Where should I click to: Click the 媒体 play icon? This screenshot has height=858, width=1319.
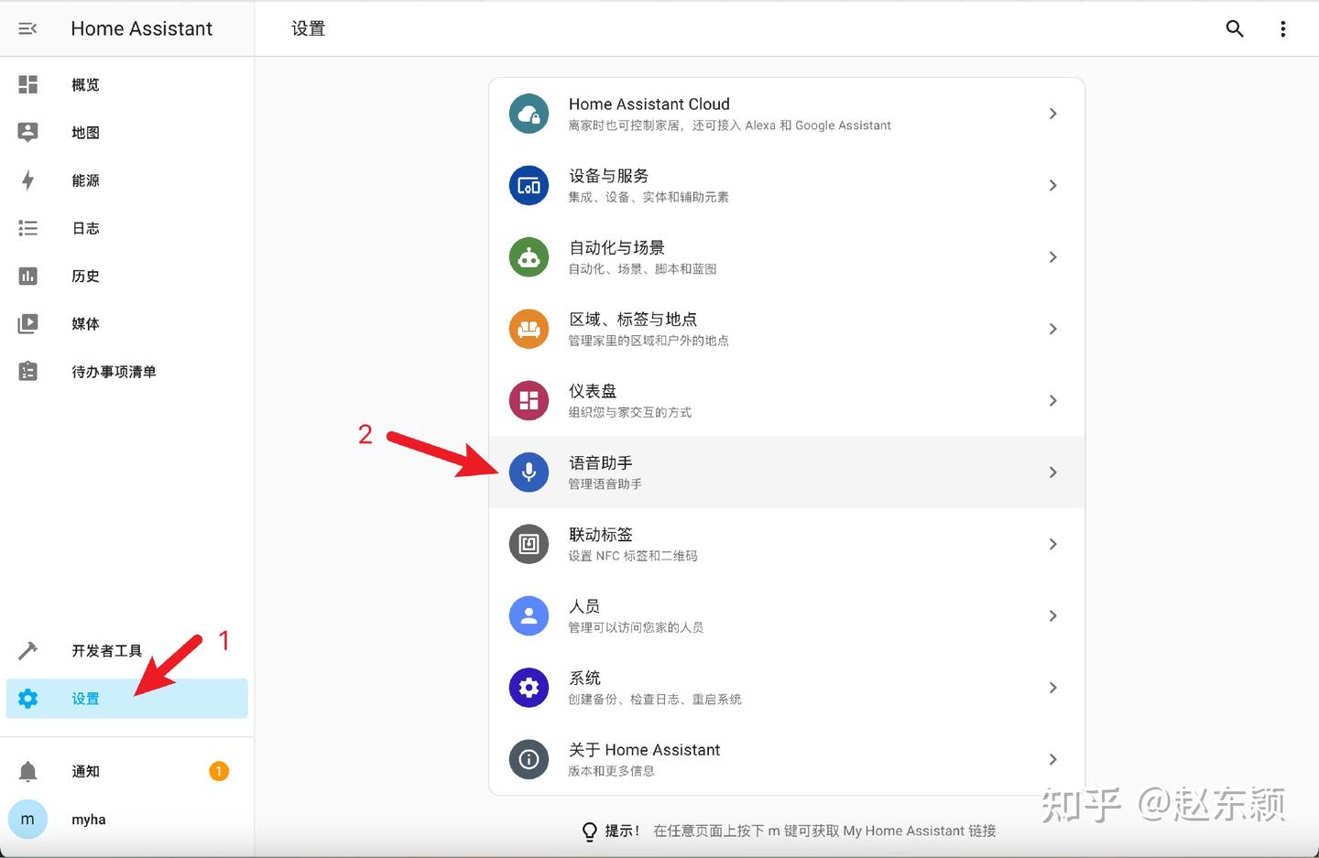(28, 323)
